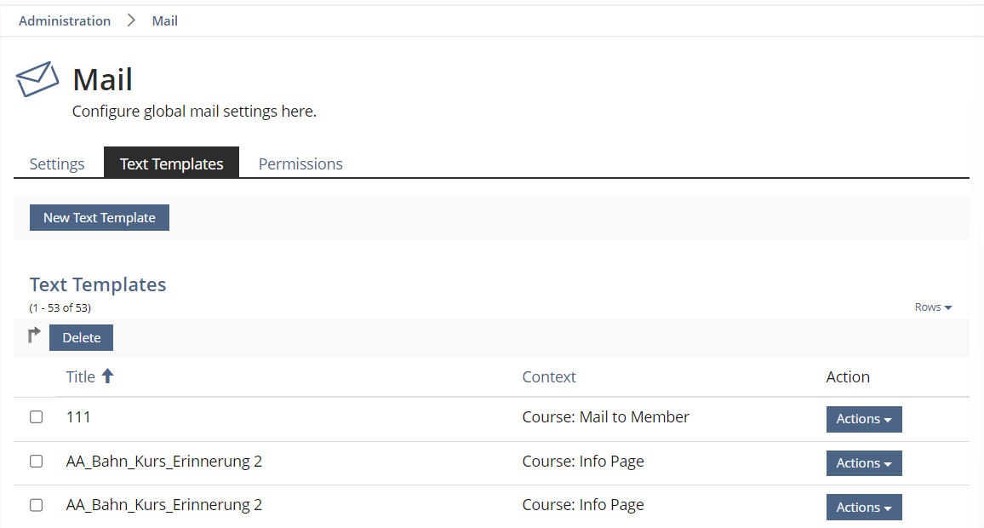Select the Text Templates tab
The height and width of the screenshot is (528, 984).
(171, 164)
